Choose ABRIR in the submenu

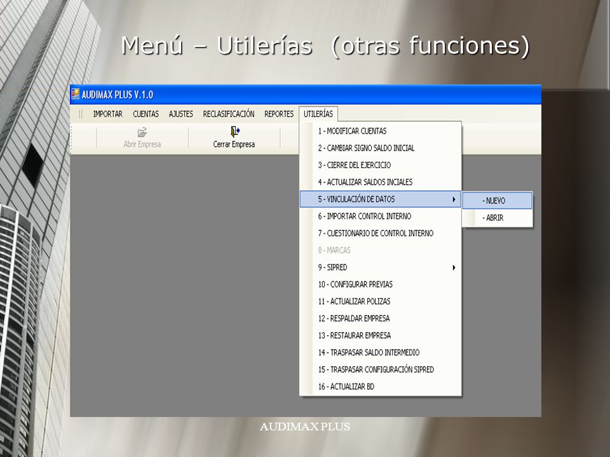pos(497,218)
